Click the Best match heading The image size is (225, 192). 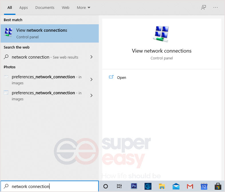13,20
